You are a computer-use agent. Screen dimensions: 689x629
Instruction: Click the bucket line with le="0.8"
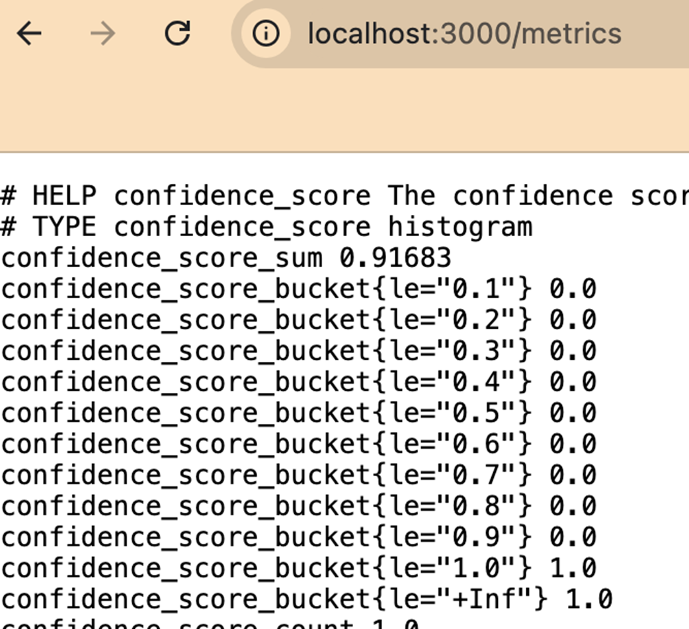coord(298,506)
